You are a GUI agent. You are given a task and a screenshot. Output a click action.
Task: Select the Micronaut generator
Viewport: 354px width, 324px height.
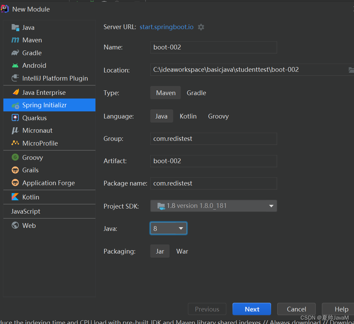coord(37,130)
